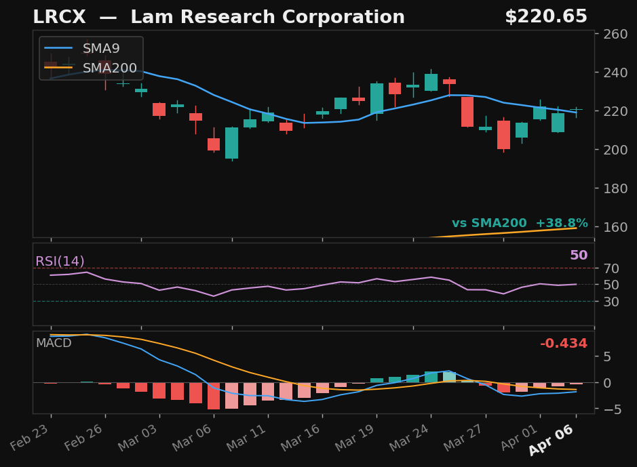Viewport: 637px width, 467px height.
Task: Click the MACD panel label
Action: pyautogui.click(x=54, y=343)
